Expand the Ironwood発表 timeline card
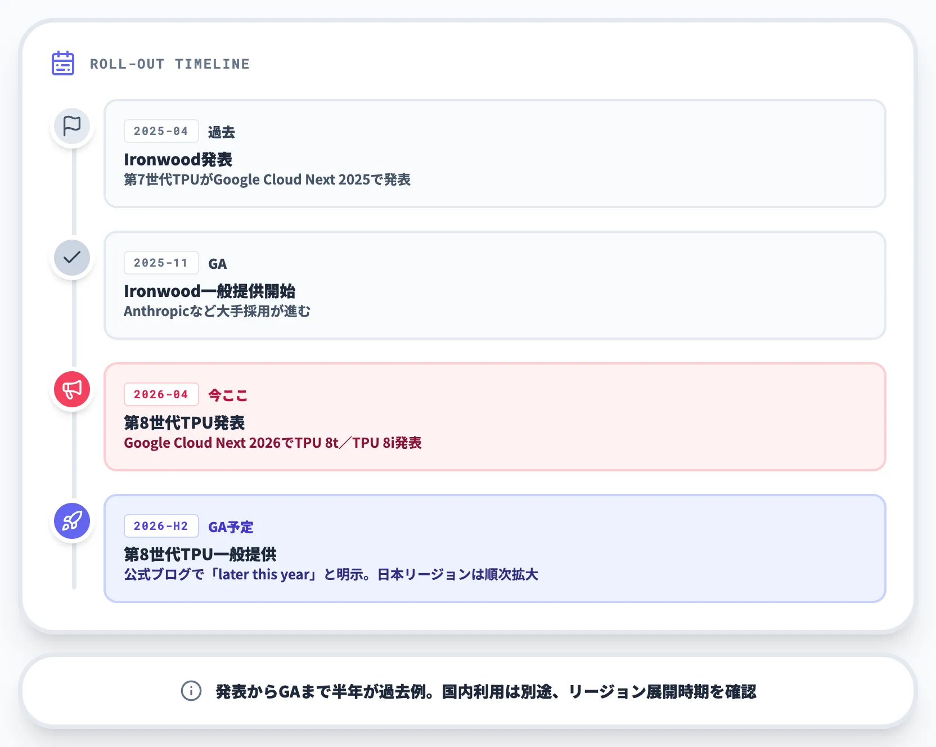Image resolution: width=936 pixels, height=747 pixels. [494, 153]
